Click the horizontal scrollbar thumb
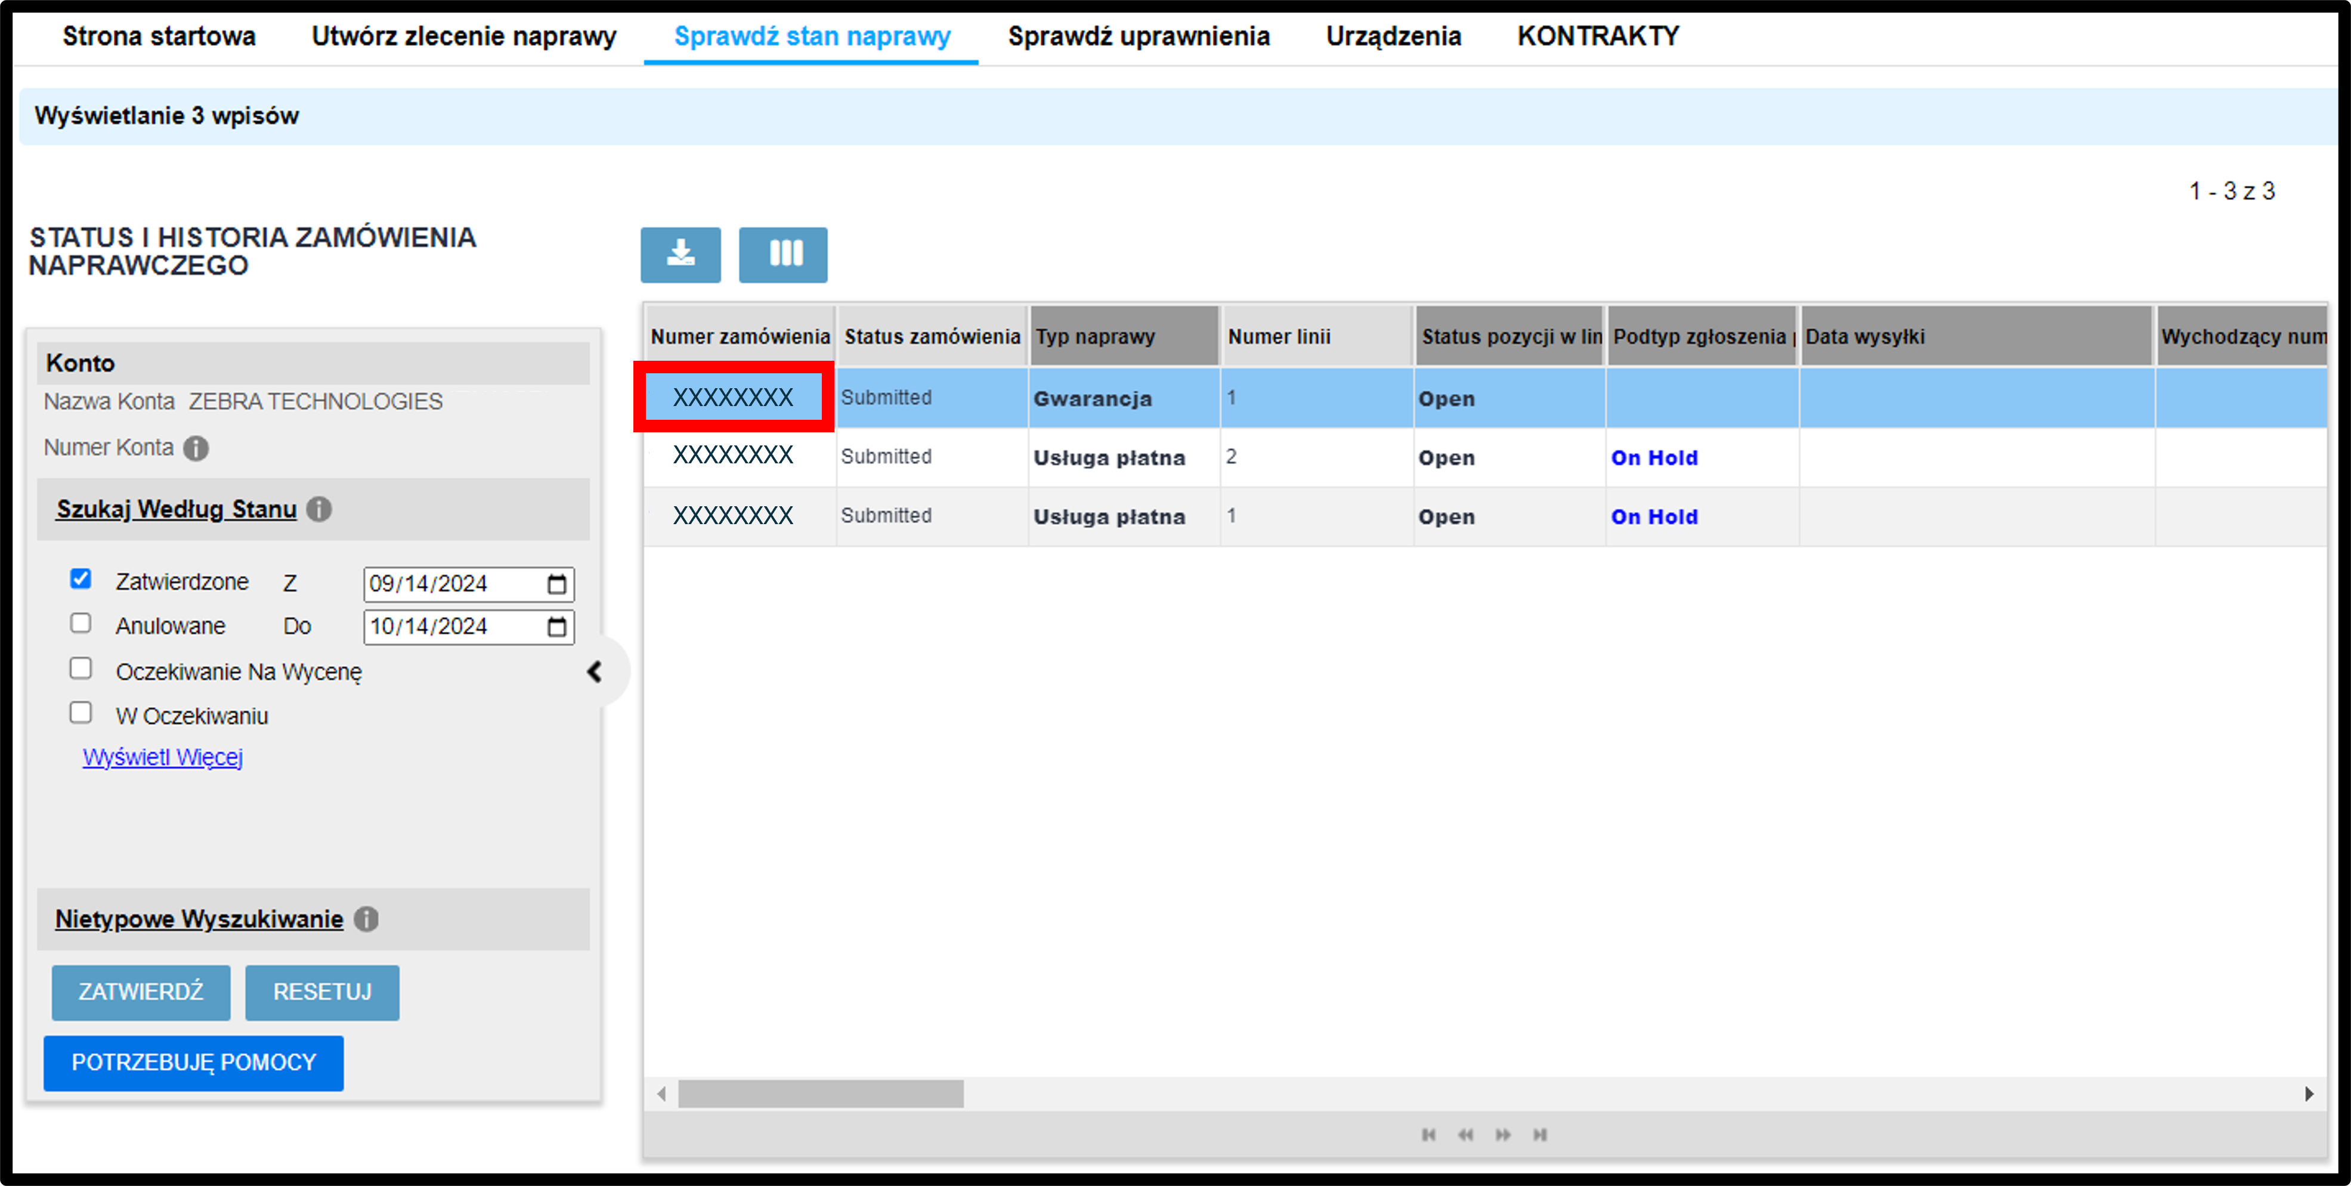 click(x=821, y=1093)
